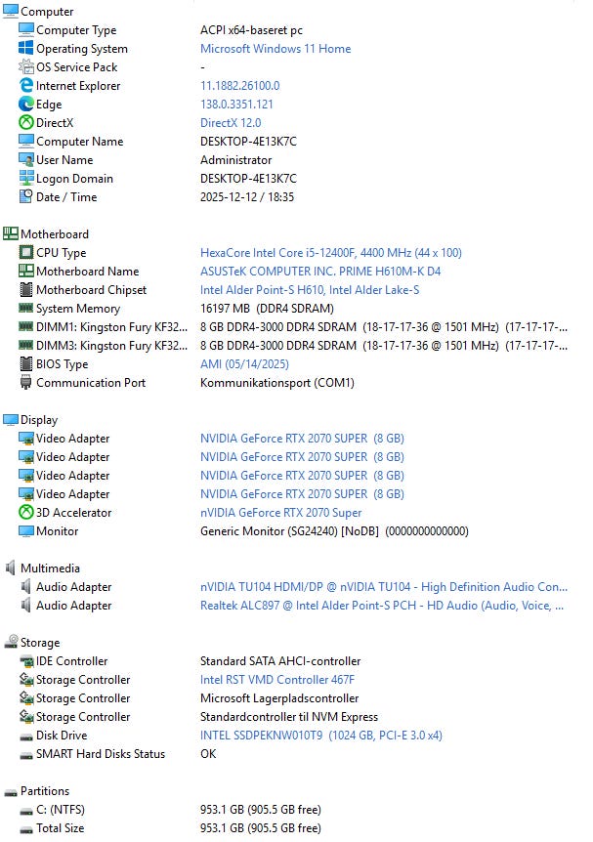Open the Intel RST VMD Controller 467F link
Image resolution: width=593 pixels, height=842 pixels.
coord(277,679)
